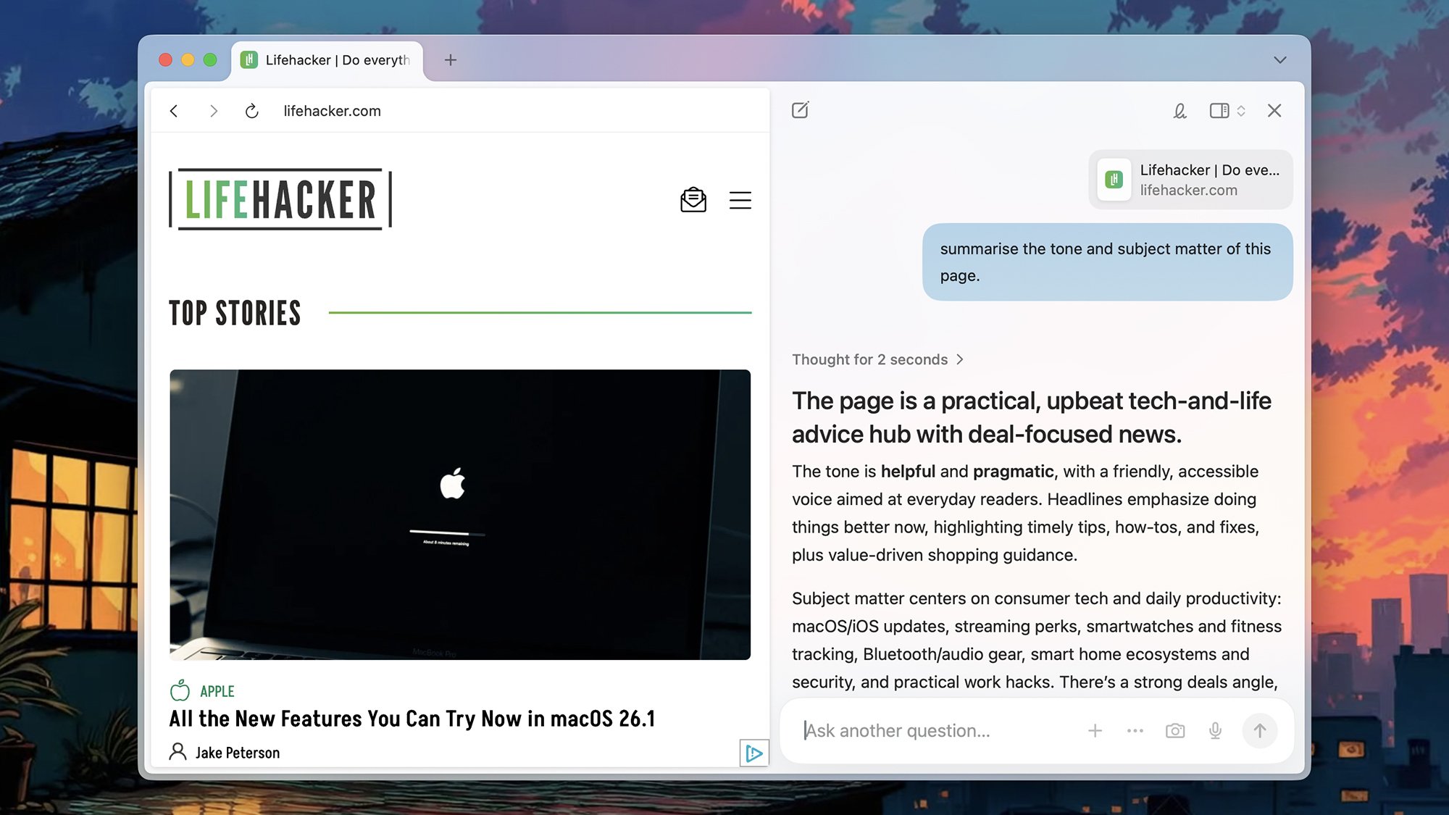This screenshot has height=815, width=1449.
Task: Click the Lifehacker favicon in the tab
Action: click(x=249, y=60)
